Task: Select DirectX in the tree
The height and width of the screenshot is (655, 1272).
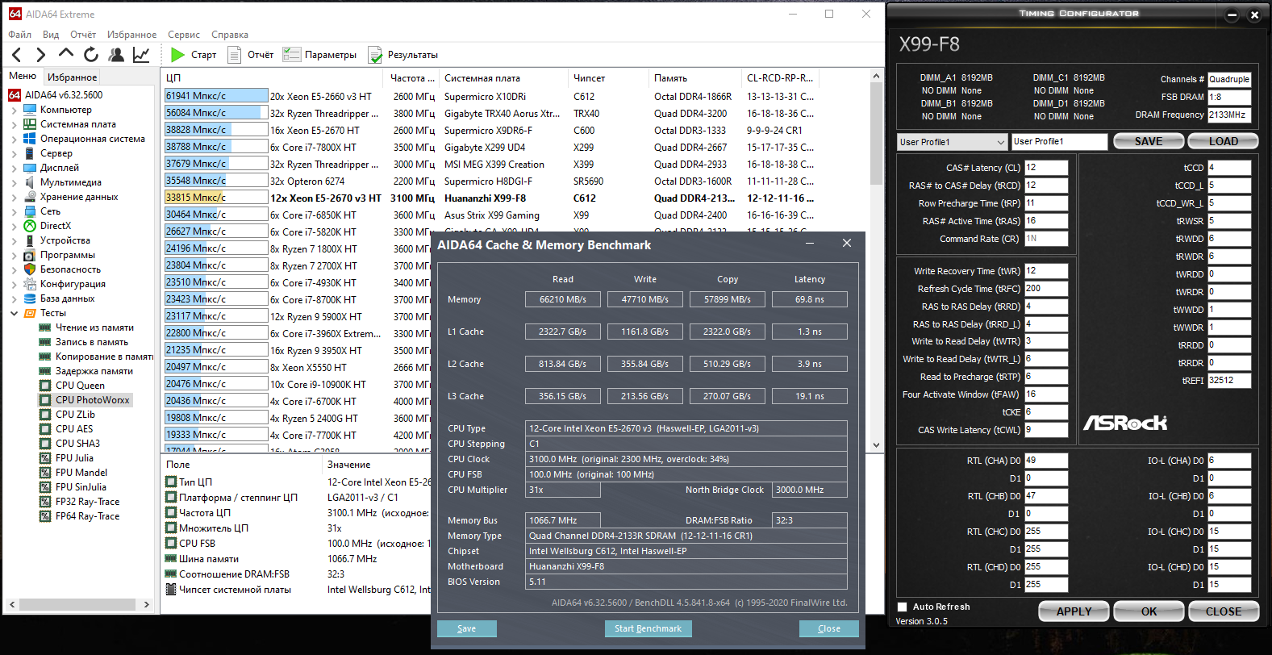Action: click(x=56, y=226)
